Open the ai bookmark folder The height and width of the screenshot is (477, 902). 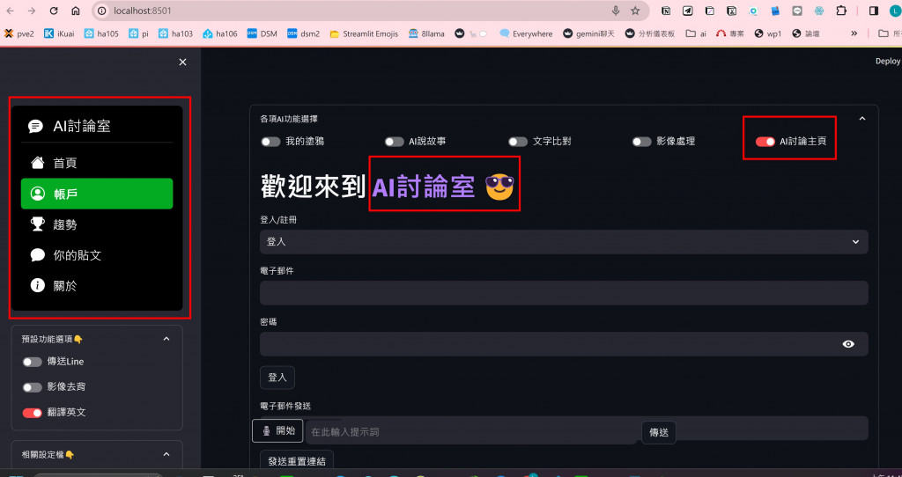tap(696, 34)
